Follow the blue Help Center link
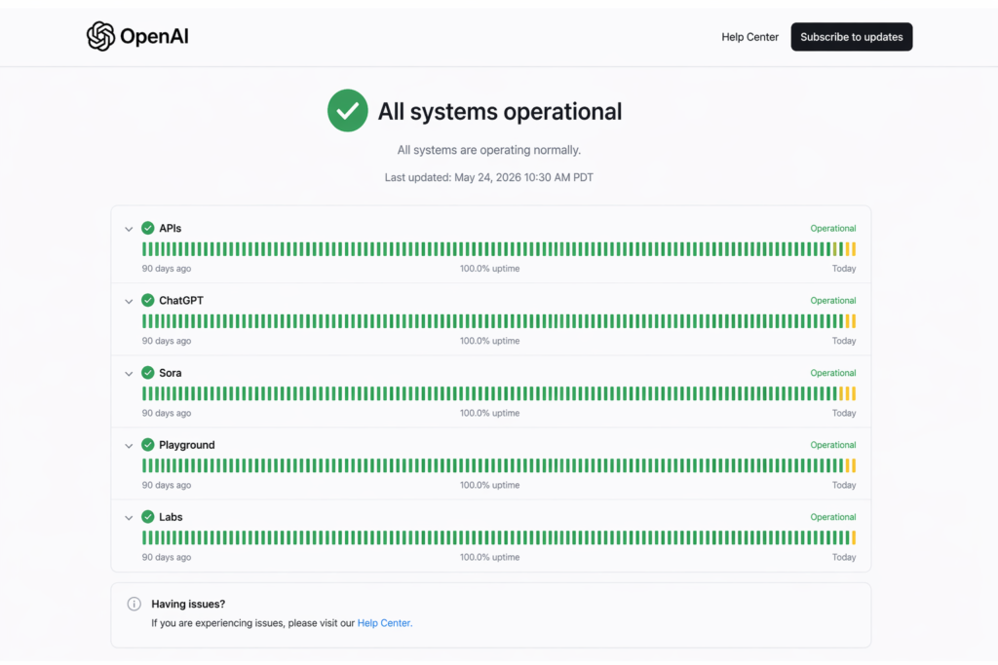 384,623
